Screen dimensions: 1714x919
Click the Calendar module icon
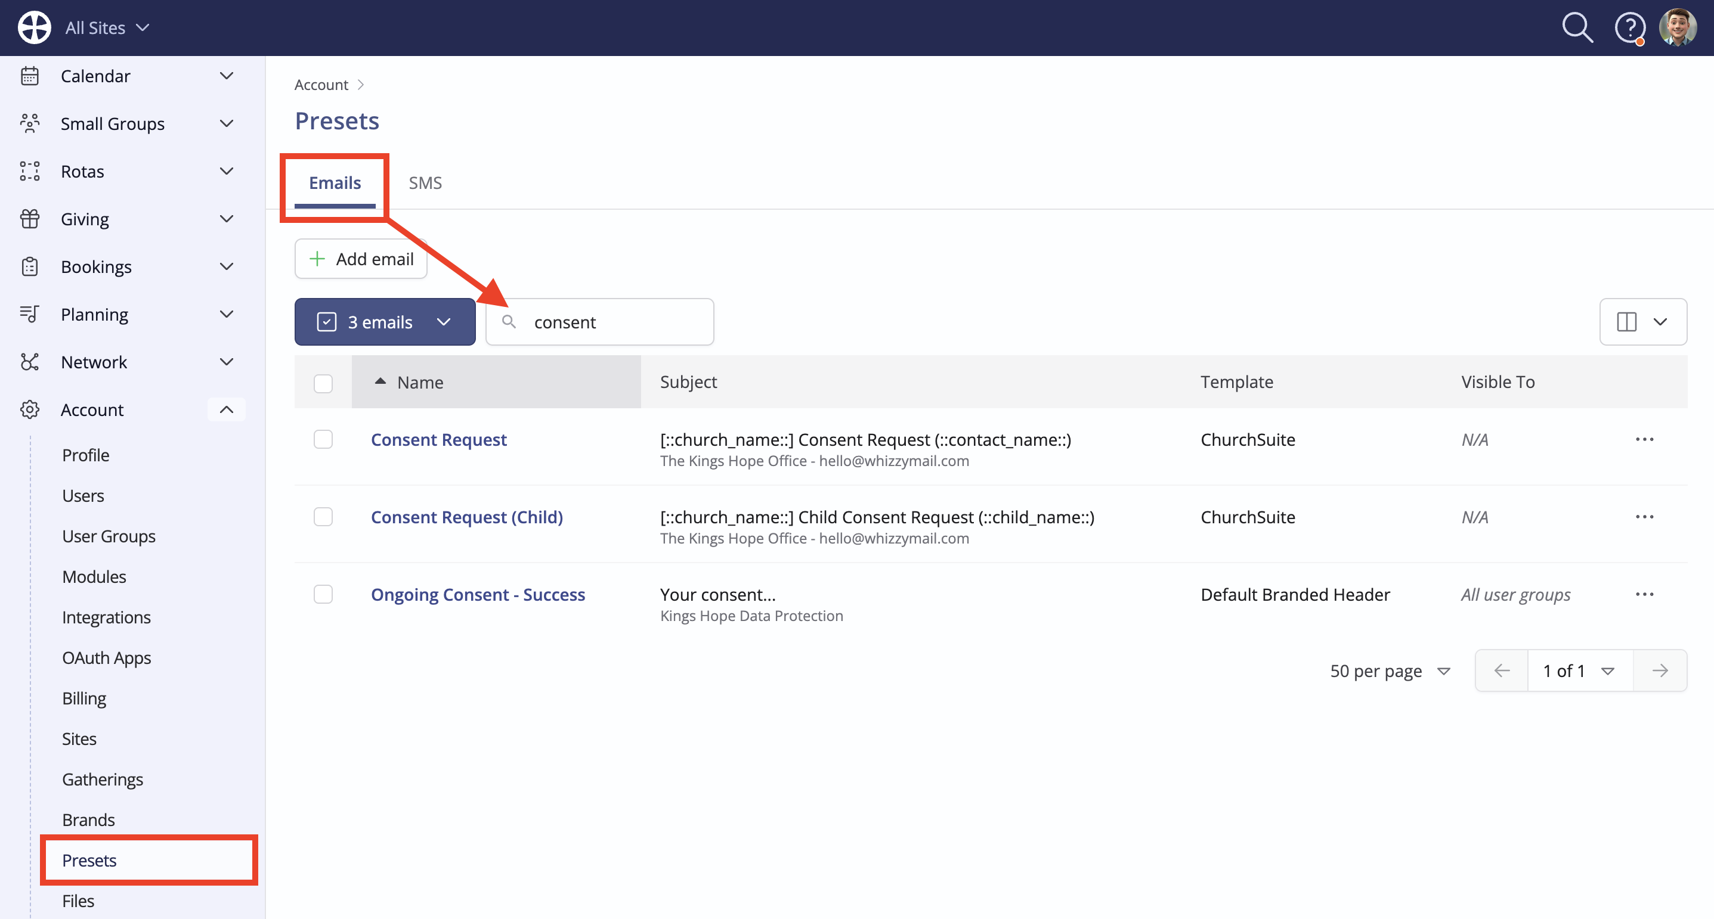30,76
